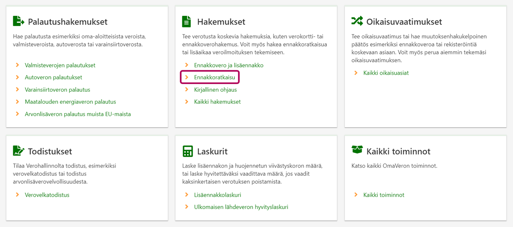Open Autoveron palautukset link

tap(53, 78)
